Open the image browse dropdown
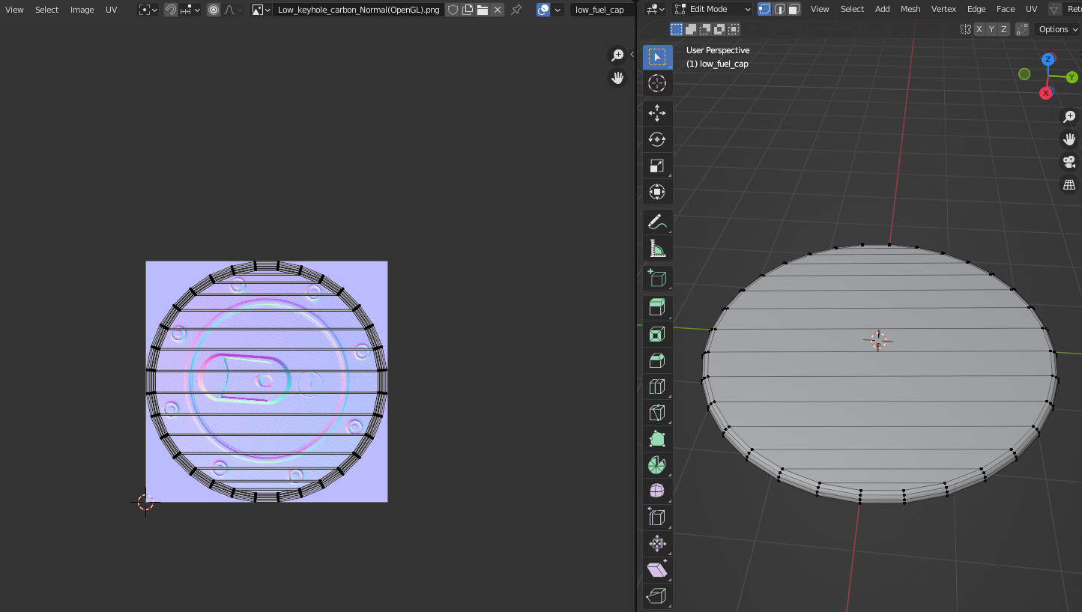The height and width of the screenshot is (612, 1082). (262, 10)
